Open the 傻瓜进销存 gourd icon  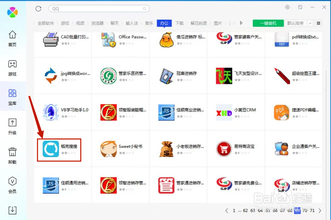pyautogui.click(x=166, y=40)
